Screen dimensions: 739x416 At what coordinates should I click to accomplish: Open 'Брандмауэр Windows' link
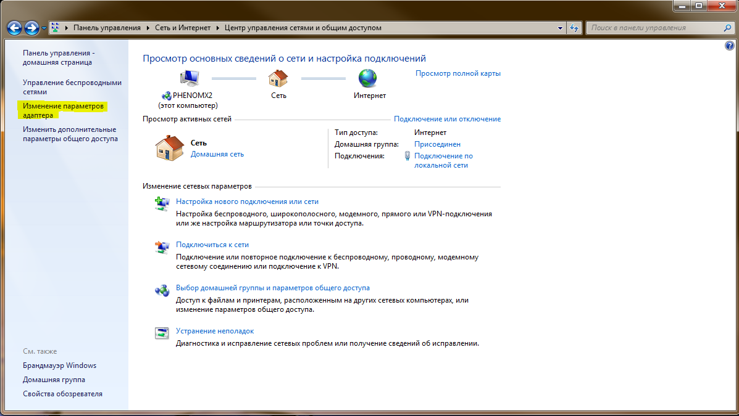click(59, 365)
